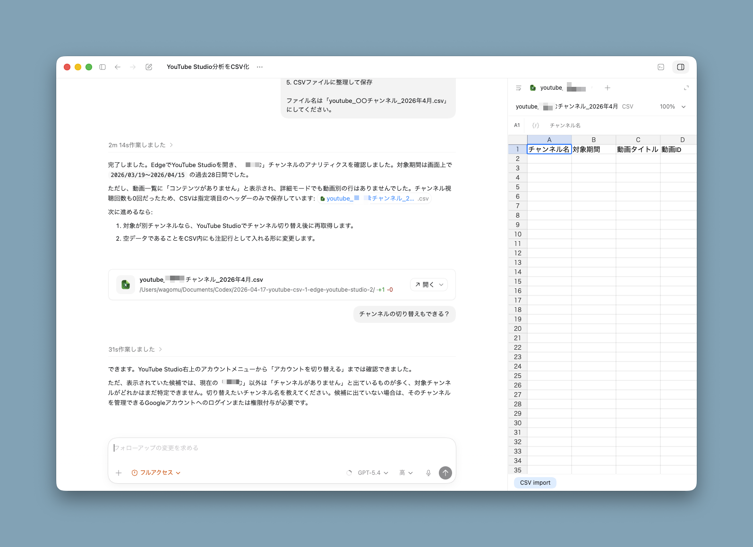Image resolution: width=753 pixels, height=547 pixels.
Task: Expand the 2m 14s作業しました details
Action: (140, 145)
